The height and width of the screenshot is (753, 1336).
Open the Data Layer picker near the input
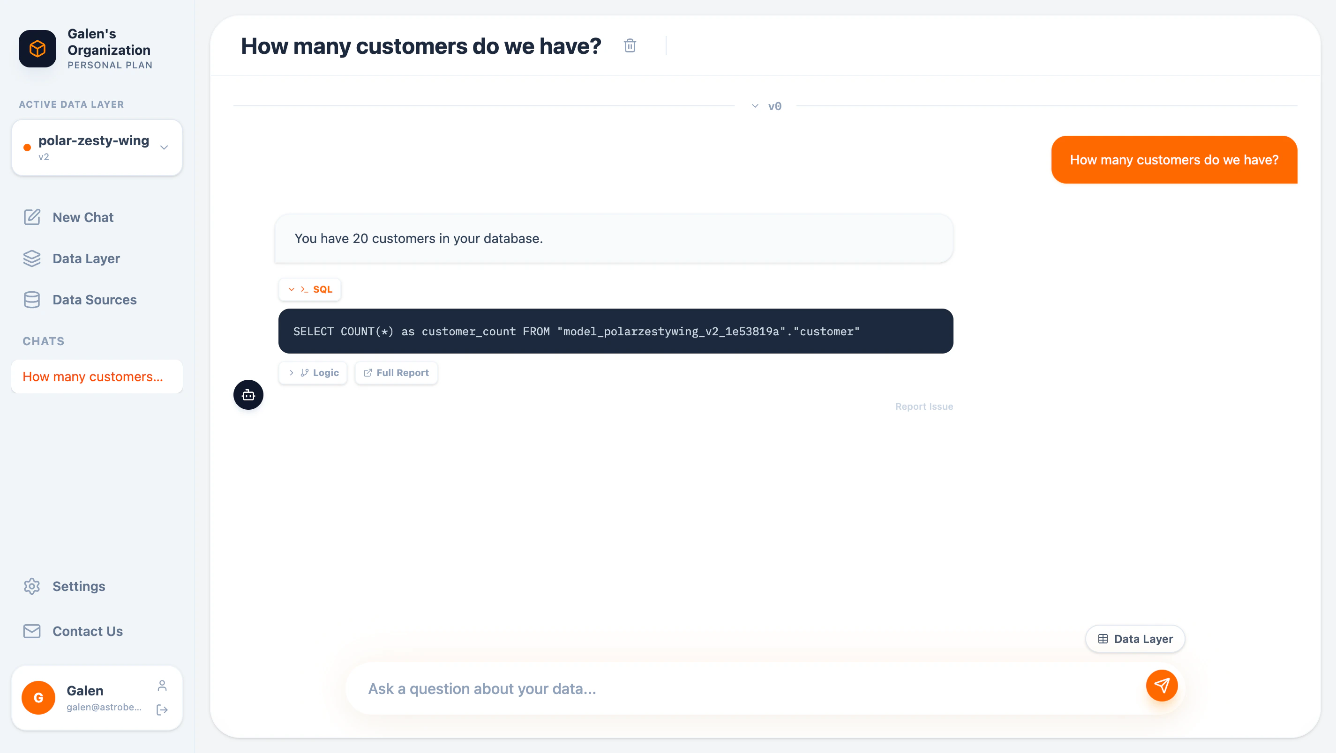click(1135, 638)
